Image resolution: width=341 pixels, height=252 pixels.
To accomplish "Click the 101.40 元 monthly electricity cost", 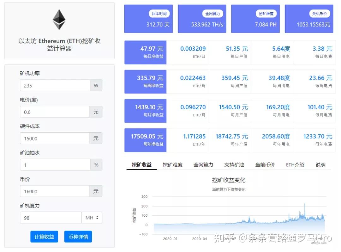I will pos(320,107).
